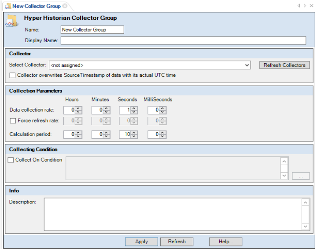The height and width of the screenshot is (249, 317).
Task: Click the tab icon beside New Collector Group
Action: coord(7,6)
